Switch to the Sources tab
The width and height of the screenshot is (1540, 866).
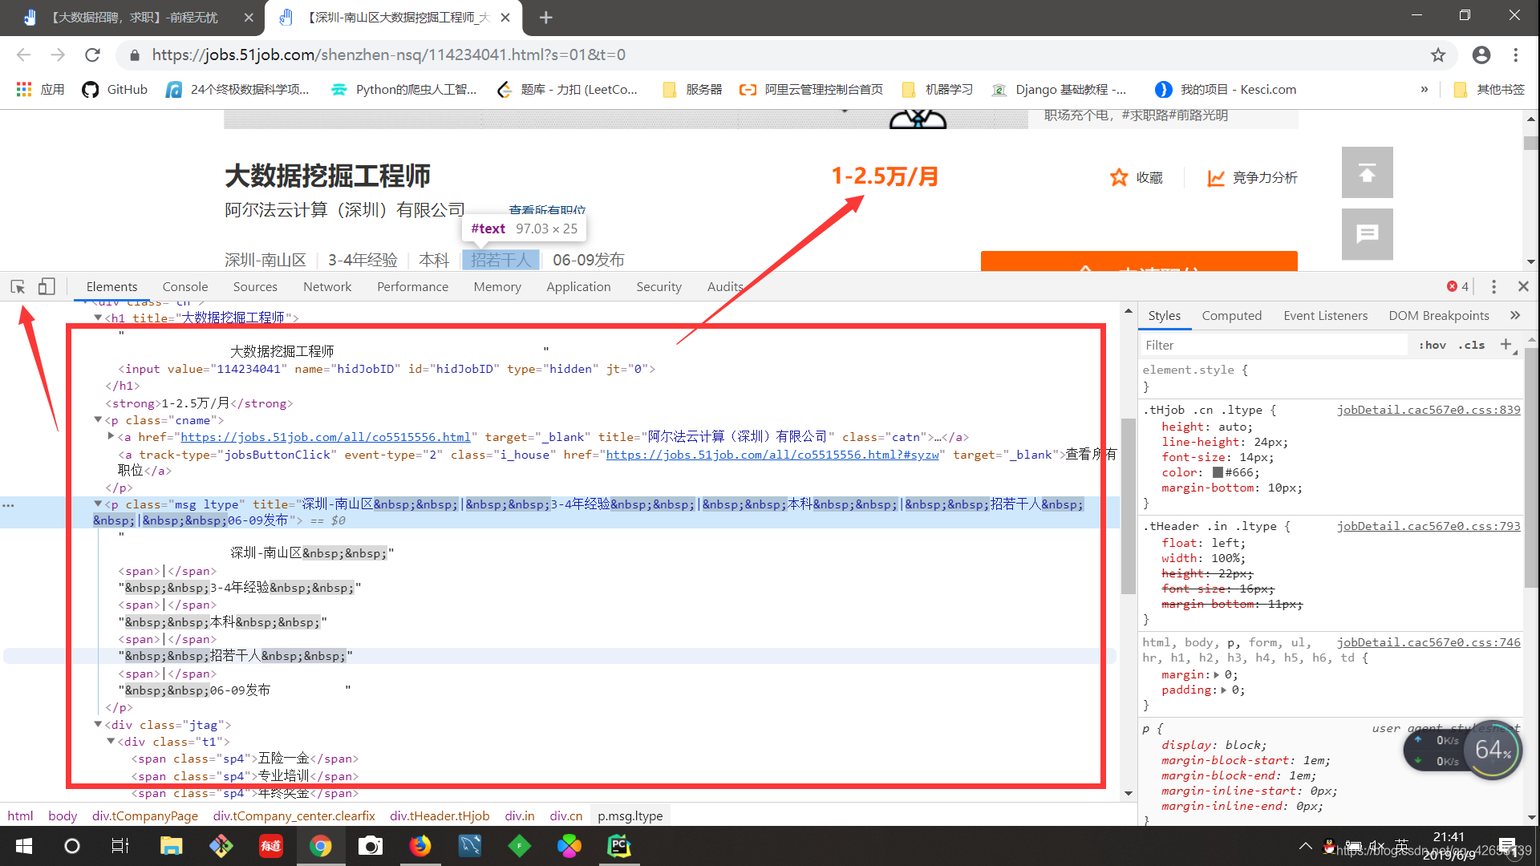click(255, 286)
